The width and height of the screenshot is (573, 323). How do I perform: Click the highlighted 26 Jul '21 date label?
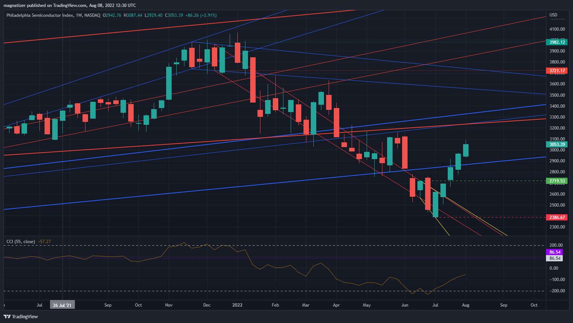coord(62,305)
